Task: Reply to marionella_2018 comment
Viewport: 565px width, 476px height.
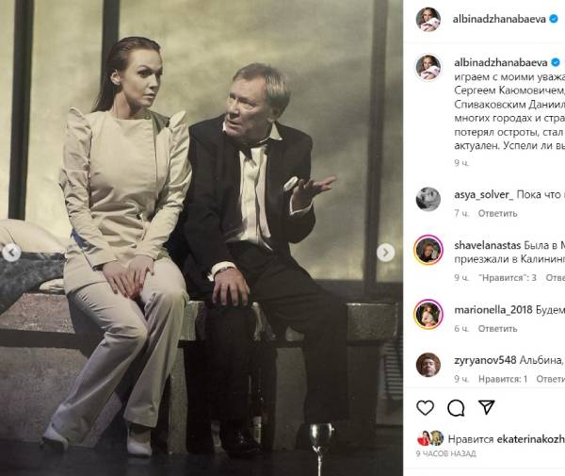Action: [497, 329]
